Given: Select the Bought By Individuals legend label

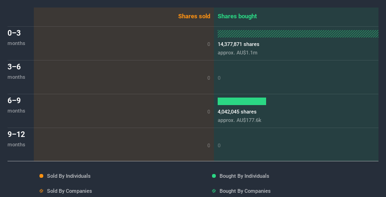Looking at the screenshot, I should (244, 176).
